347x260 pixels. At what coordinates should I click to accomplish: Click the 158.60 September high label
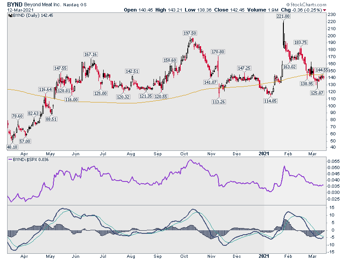170,60
